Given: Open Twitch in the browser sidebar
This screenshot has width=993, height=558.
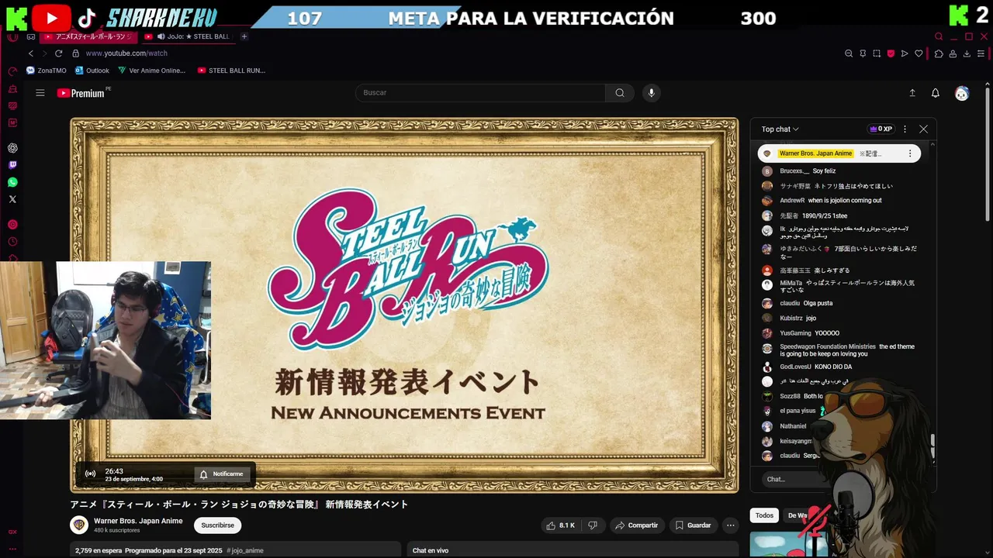Looking at the screenshot, I should [12, 165].
